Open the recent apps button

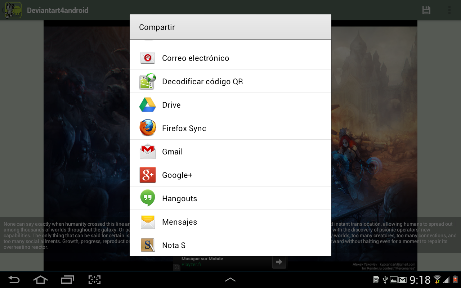pos(67,280)
